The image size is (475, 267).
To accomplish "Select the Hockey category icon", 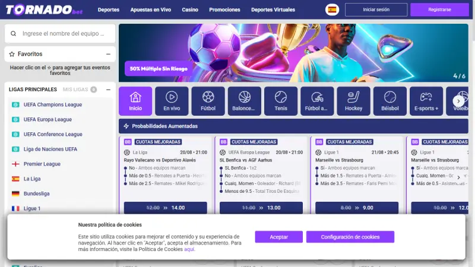I will click(x=353, y=101).
